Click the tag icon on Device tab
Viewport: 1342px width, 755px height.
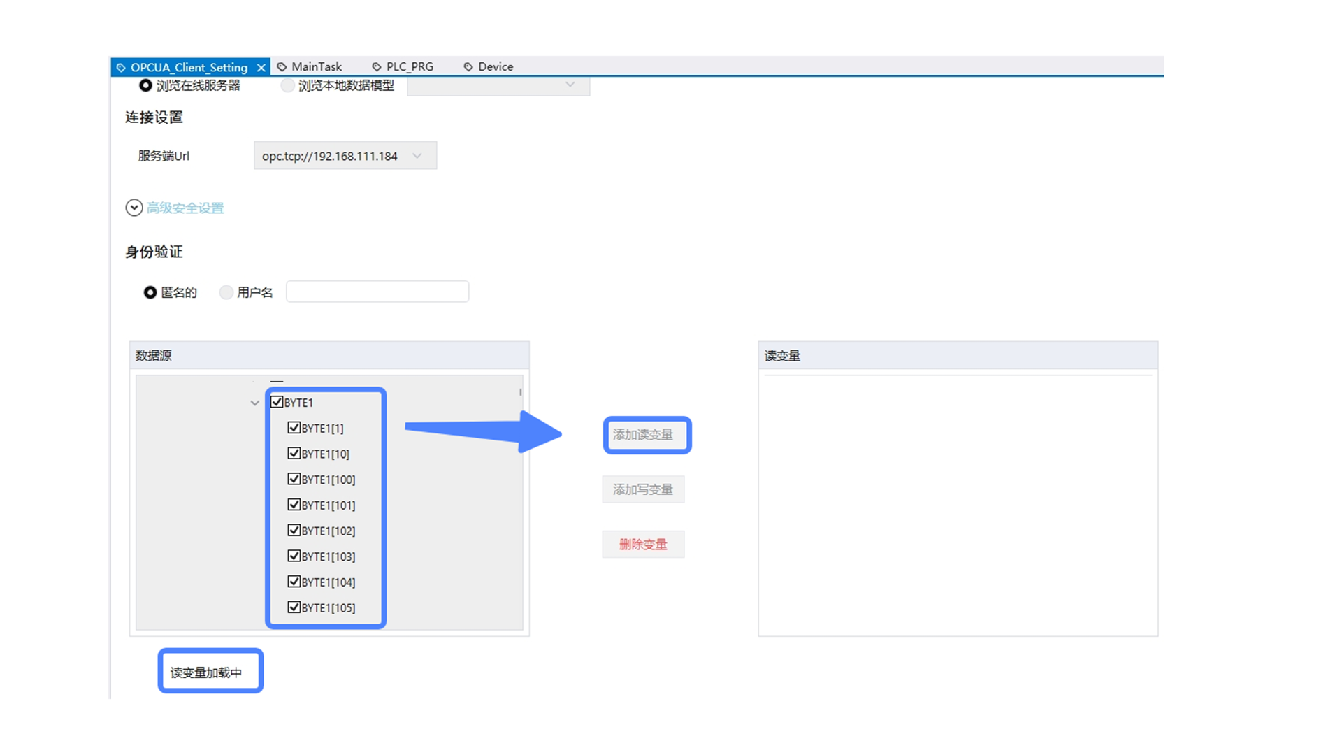click(x=468, y=67)
